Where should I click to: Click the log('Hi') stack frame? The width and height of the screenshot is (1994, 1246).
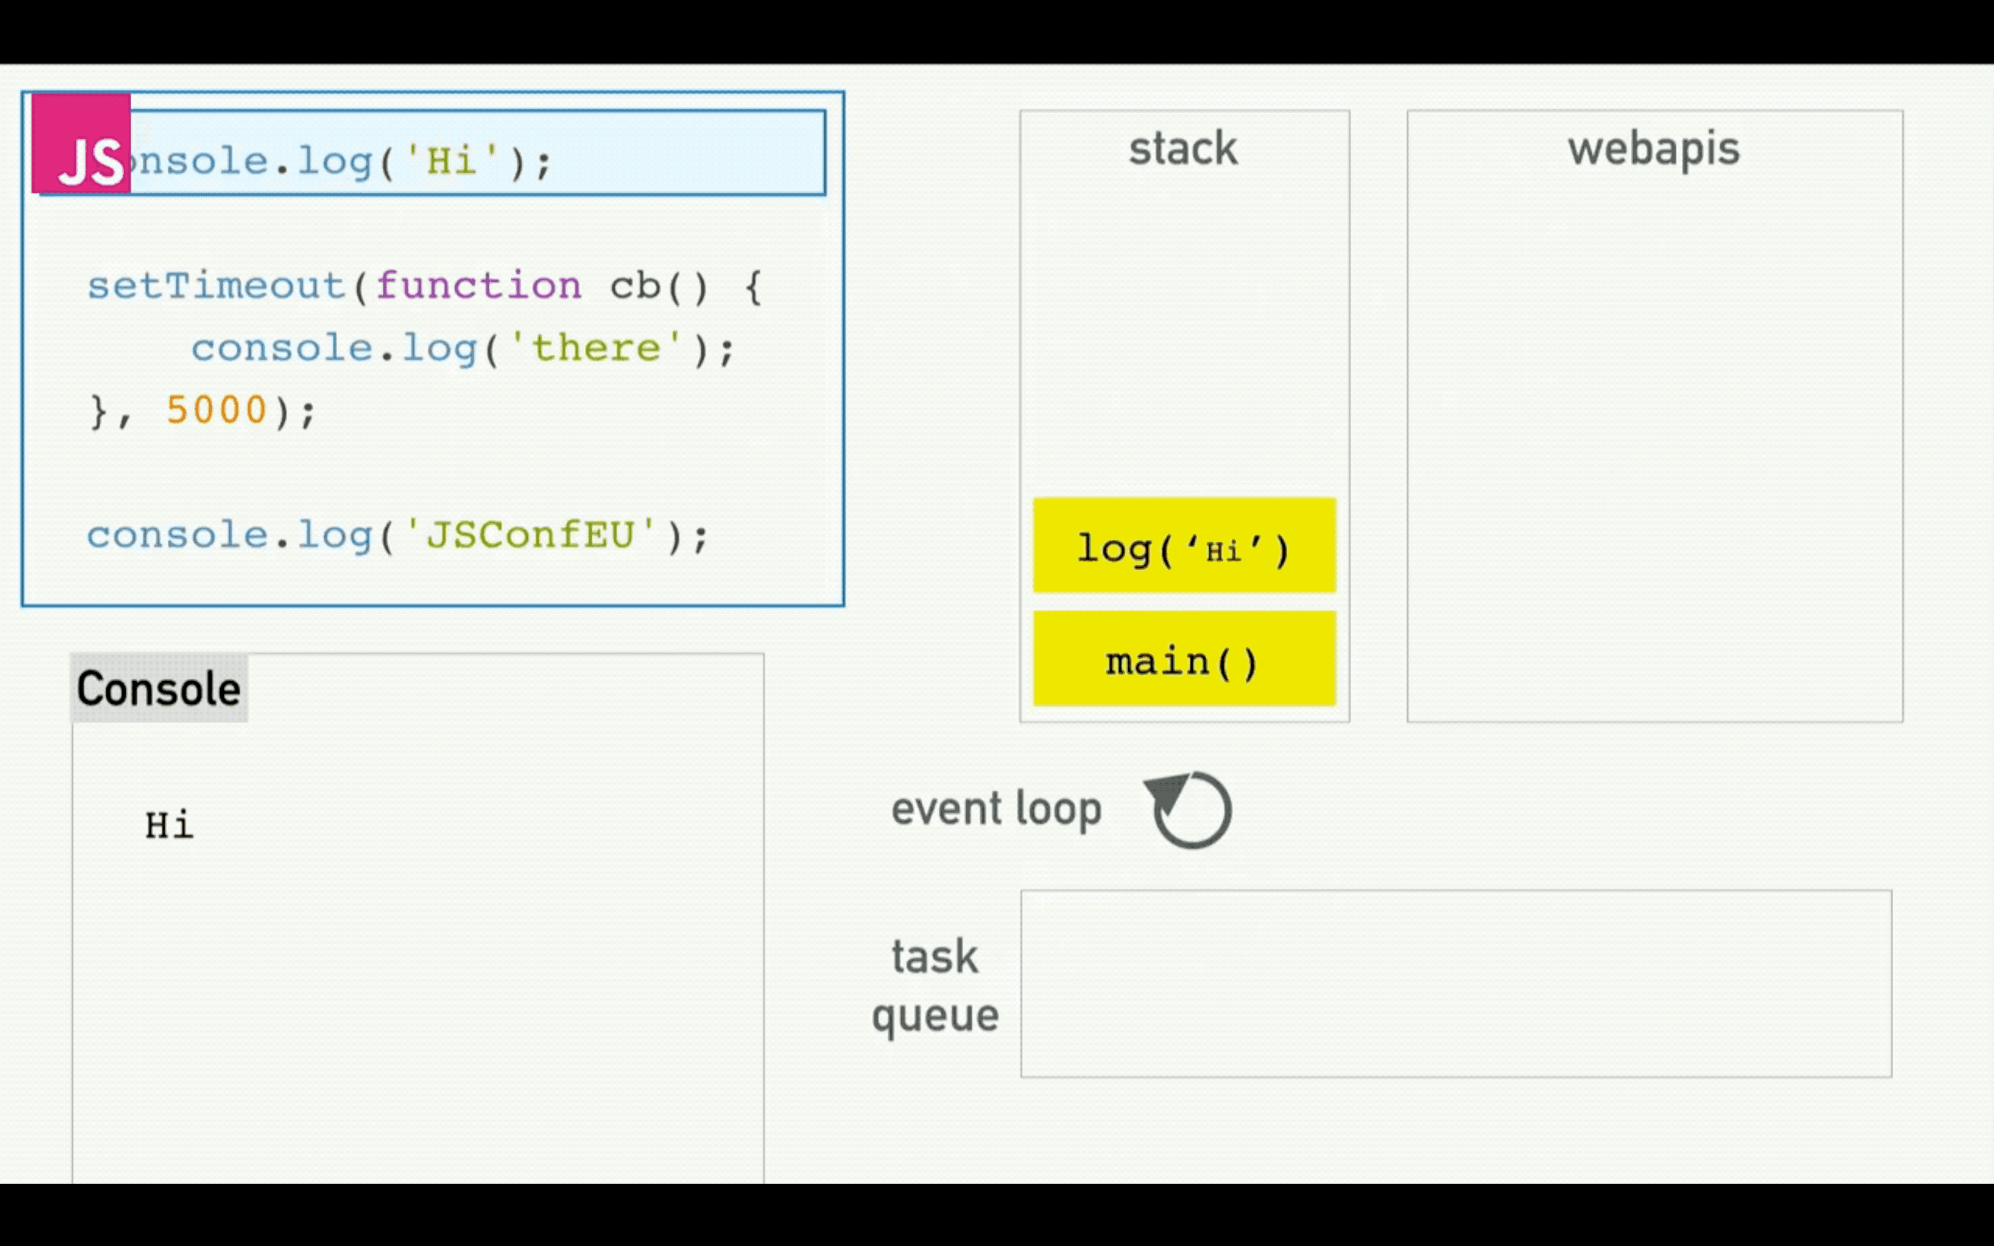point(1184,545)
